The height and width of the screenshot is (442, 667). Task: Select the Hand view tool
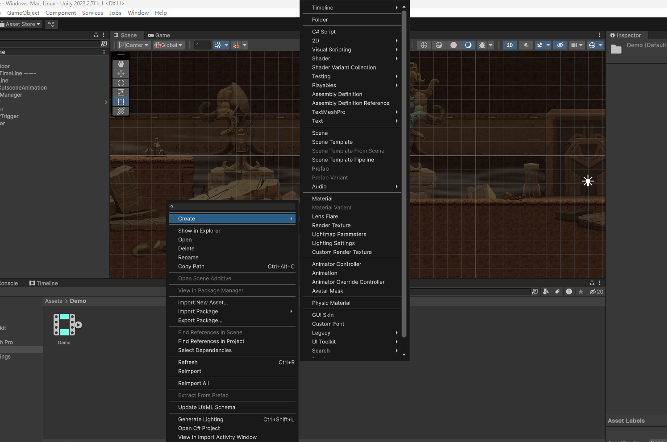(x=121, y=64)
